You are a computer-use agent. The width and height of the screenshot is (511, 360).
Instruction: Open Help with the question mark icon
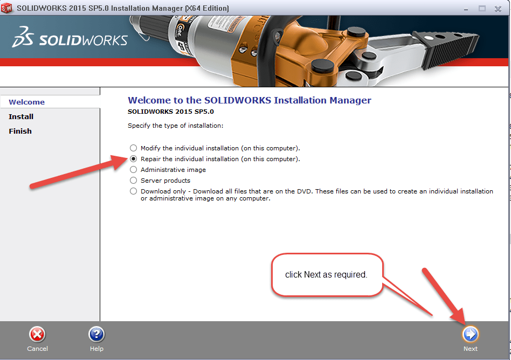(96, 334)
